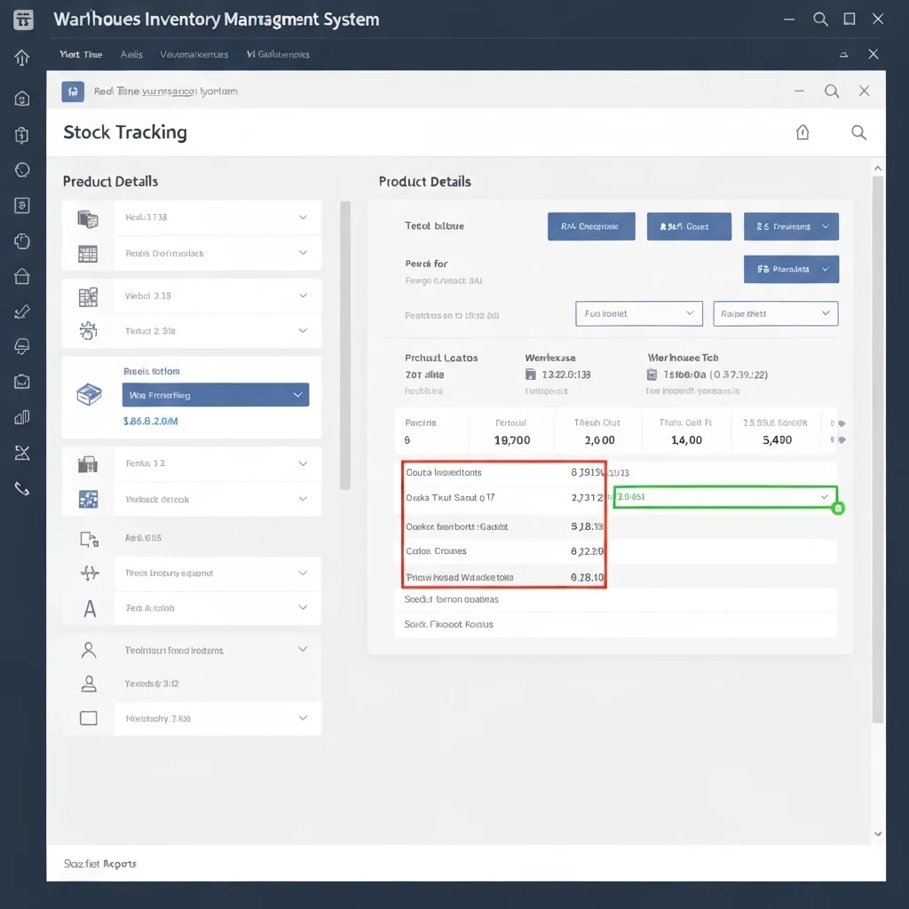This screenshot has height=909, width=909.
Task: Click the gear icon beside "Tiaduct 2.91s"
Action: tap(88, 330)
